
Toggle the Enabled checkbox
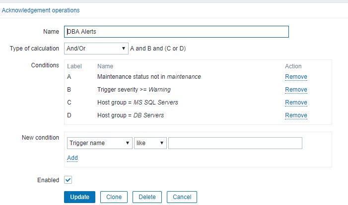(x=68, y=180)
